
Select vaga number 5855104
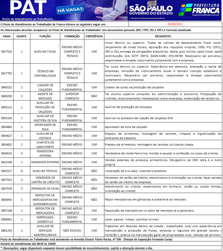point(6,118)
